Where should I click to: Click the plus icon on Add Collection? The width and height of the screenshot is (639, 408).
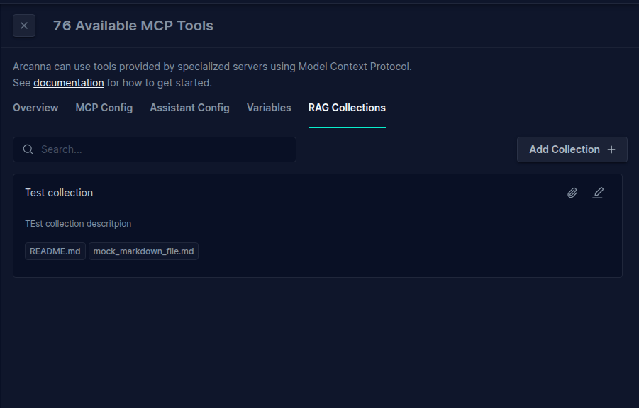click(x=611, y=150)
